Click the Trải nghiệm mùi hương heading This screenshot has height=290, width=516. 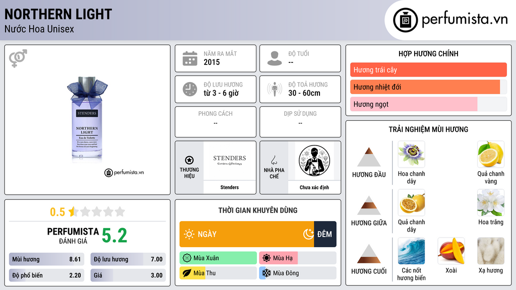click(x=428, y=129)
